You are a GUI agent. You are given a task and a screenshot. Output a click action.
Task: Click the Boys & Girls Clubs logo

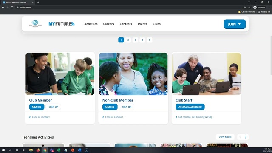pos(35,24)
